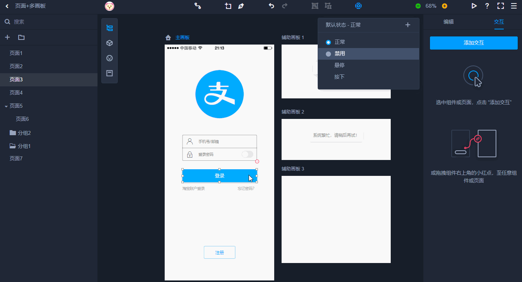Open the hamburger menu
The height and width of the screenshot is (282, 522).
[x=514, y=6]
